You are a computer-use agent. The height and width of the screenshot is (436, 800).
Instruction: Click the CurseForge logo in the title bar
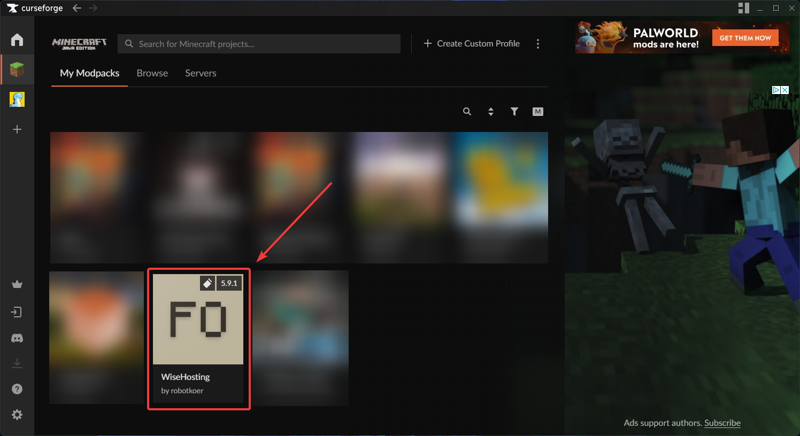point(35,8)
